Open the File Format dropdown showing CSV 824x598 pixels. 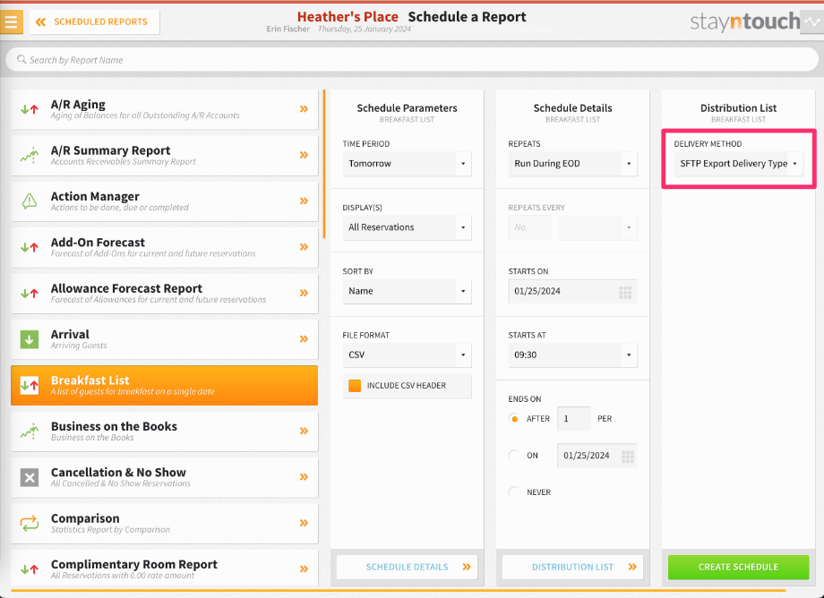pyautogui.click(x=407, y=355)
